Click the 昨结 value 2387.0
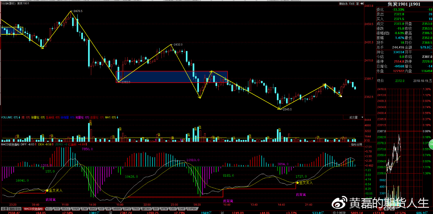Viewport: 433px width, 214px height. click(x=427, y=57)
